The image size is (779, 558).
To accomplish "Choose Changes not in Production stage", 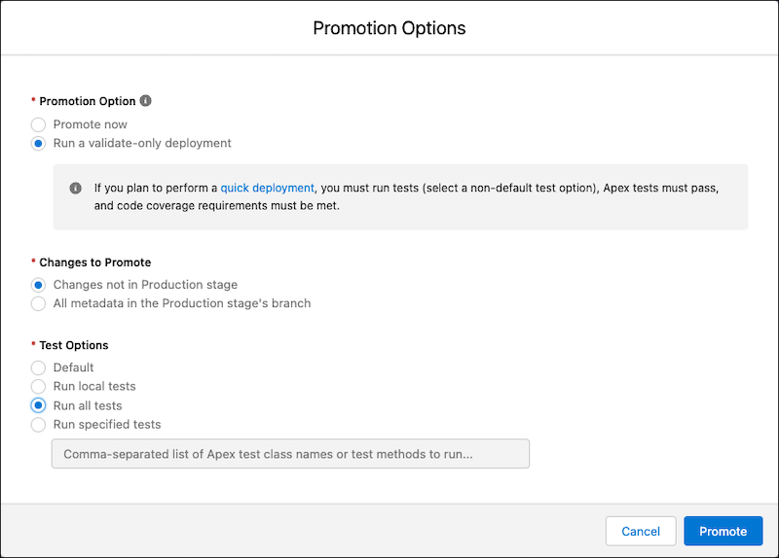I will [38, 285].
